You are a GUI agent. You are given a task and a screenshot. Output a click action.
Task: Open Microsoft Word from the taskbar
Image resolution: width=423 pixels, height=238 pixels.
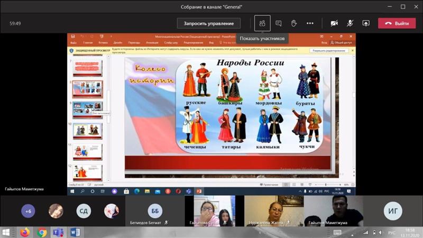(x=75, y=232)
